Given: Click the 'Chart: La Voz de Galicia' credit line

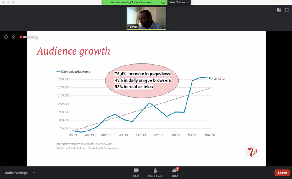Looking at the screenshot, I should [x=88, y=148].
